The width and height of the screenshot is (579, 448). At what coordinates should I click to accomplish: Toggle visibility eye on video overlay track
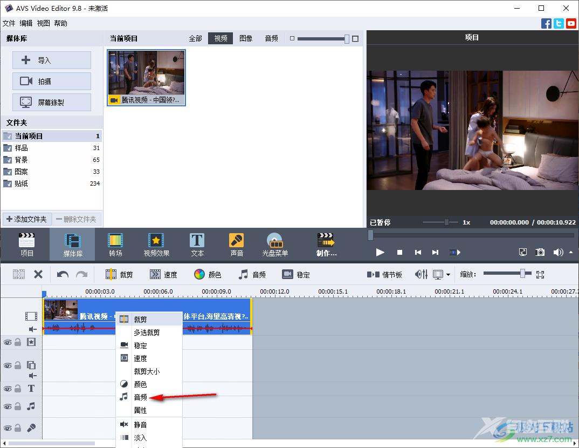8,365
